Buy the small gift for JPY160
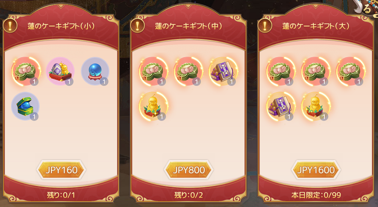This screenshot has height=207, width=378. pos(61,170)
